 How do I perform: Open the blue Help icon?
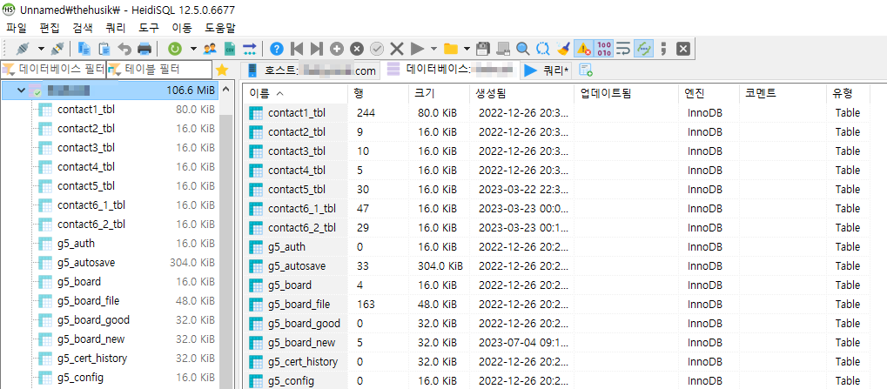(x=276, y=49)
